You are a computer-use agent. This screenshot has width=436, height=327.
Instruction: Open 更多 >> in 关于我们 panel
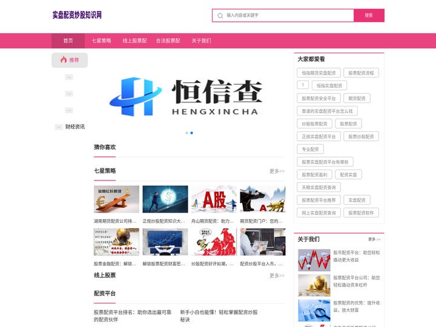(x=374, y=239)
